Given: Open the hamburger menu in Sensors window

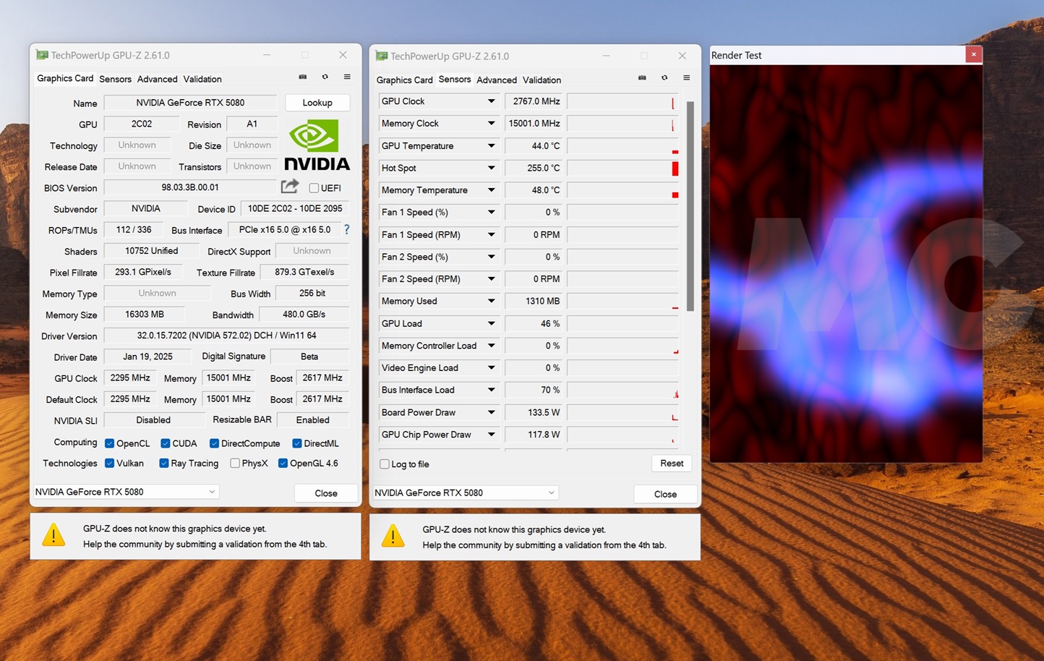Looking at the screenshot, I should coord(687,77).
